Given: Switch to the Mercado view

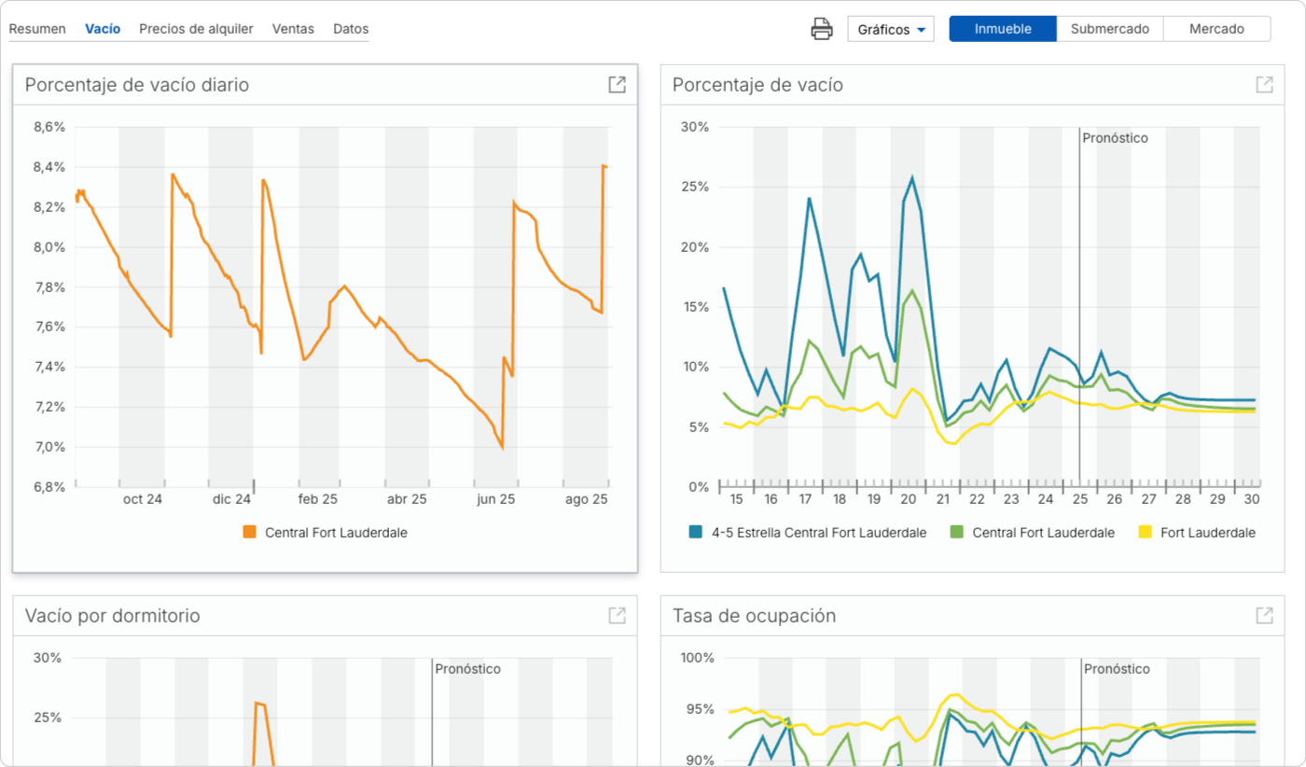Looking at the screenshot, I should point(1216,29).
